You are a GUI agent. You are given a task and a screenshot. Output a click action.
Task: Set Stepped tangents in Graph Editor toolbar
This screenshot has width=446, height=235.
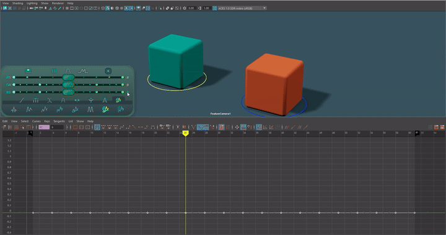coord(146,127)
